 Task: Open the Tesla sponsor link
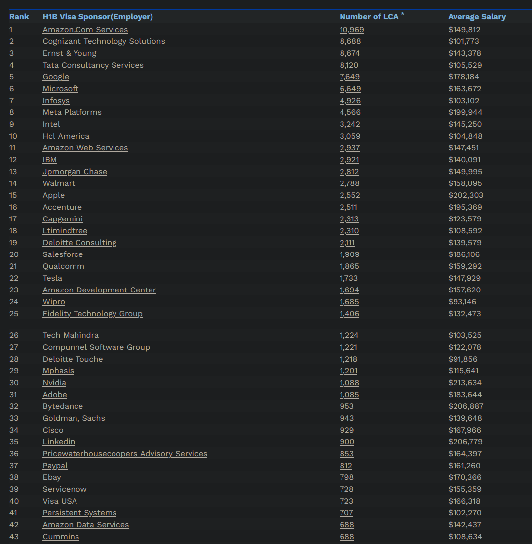(52, 278)
